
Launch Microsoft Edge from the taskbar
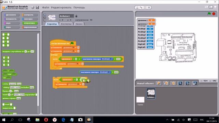pyautogui.click(x=63, y=120)
